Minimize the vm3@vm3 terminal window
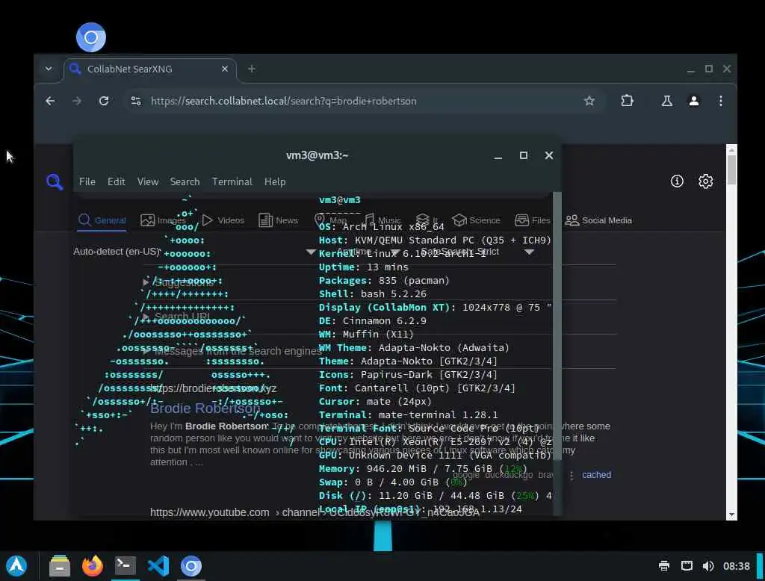The width and height of the screenshot is (765, 581). click(498, 155)
